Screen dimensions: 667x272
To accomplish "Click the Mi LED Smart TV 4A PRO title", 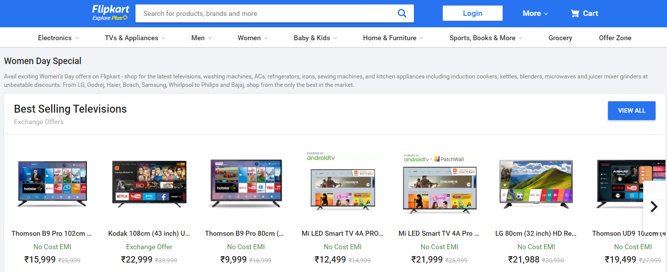I will tap(342, 233).
